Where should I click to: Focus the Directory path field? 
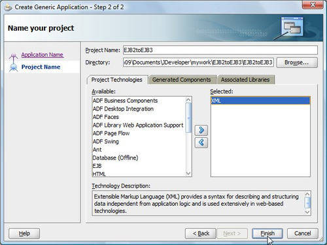[x=198, y=63]
